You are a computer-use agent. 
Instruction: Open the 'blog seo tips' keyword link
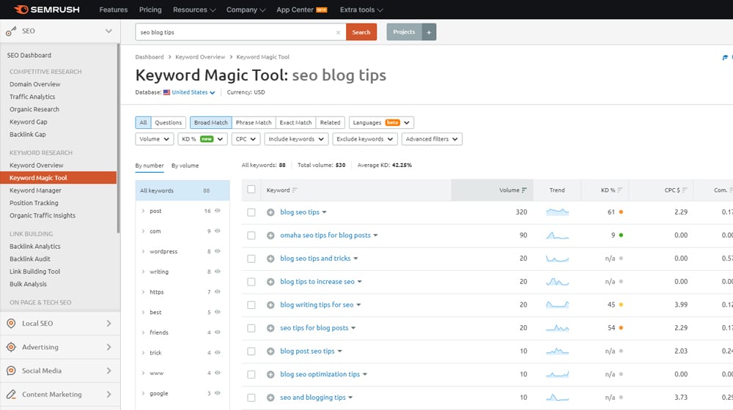(300, 212)
